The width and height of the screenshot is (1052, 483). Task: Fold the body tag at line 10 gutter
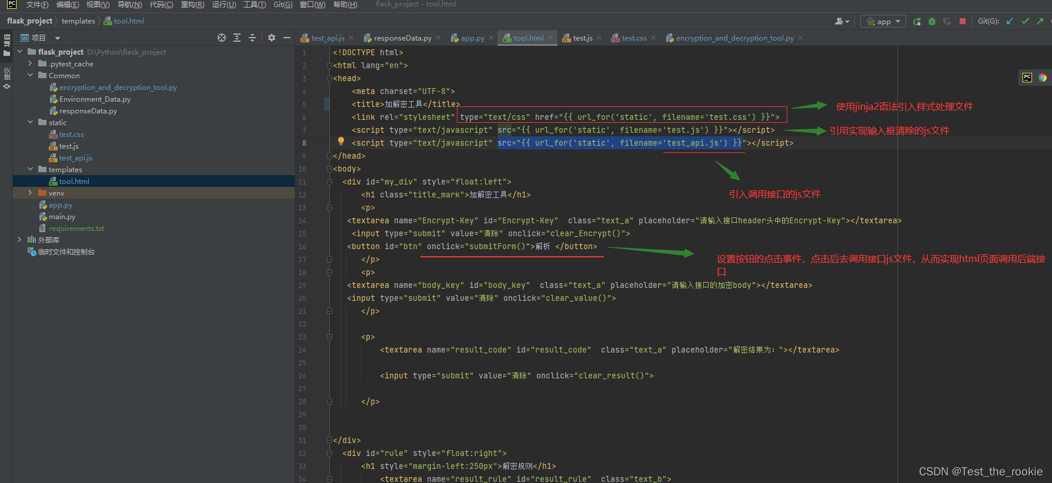point(329,169)
